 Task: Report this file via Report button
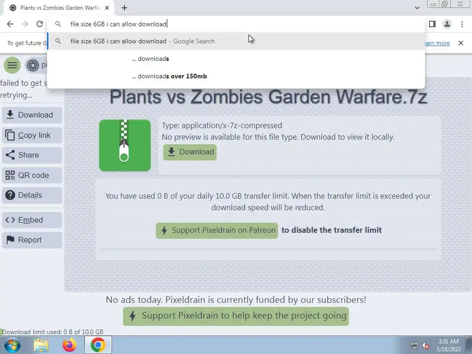[32, 240]
